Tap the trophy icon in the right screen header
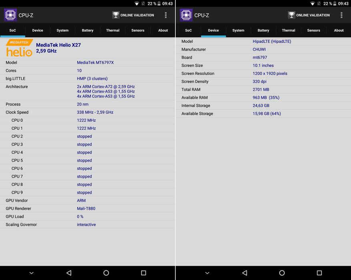This screenshot has width=351, height=280. click(291, 15)
